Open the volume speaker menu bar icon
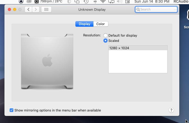Image resolution: width=189 pixels, height=123 pixels. coord(119,2)
